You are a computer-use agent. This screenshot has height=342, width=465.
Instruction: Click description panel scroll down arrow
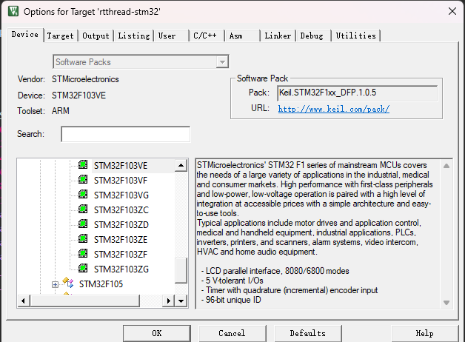pos(446,303)
